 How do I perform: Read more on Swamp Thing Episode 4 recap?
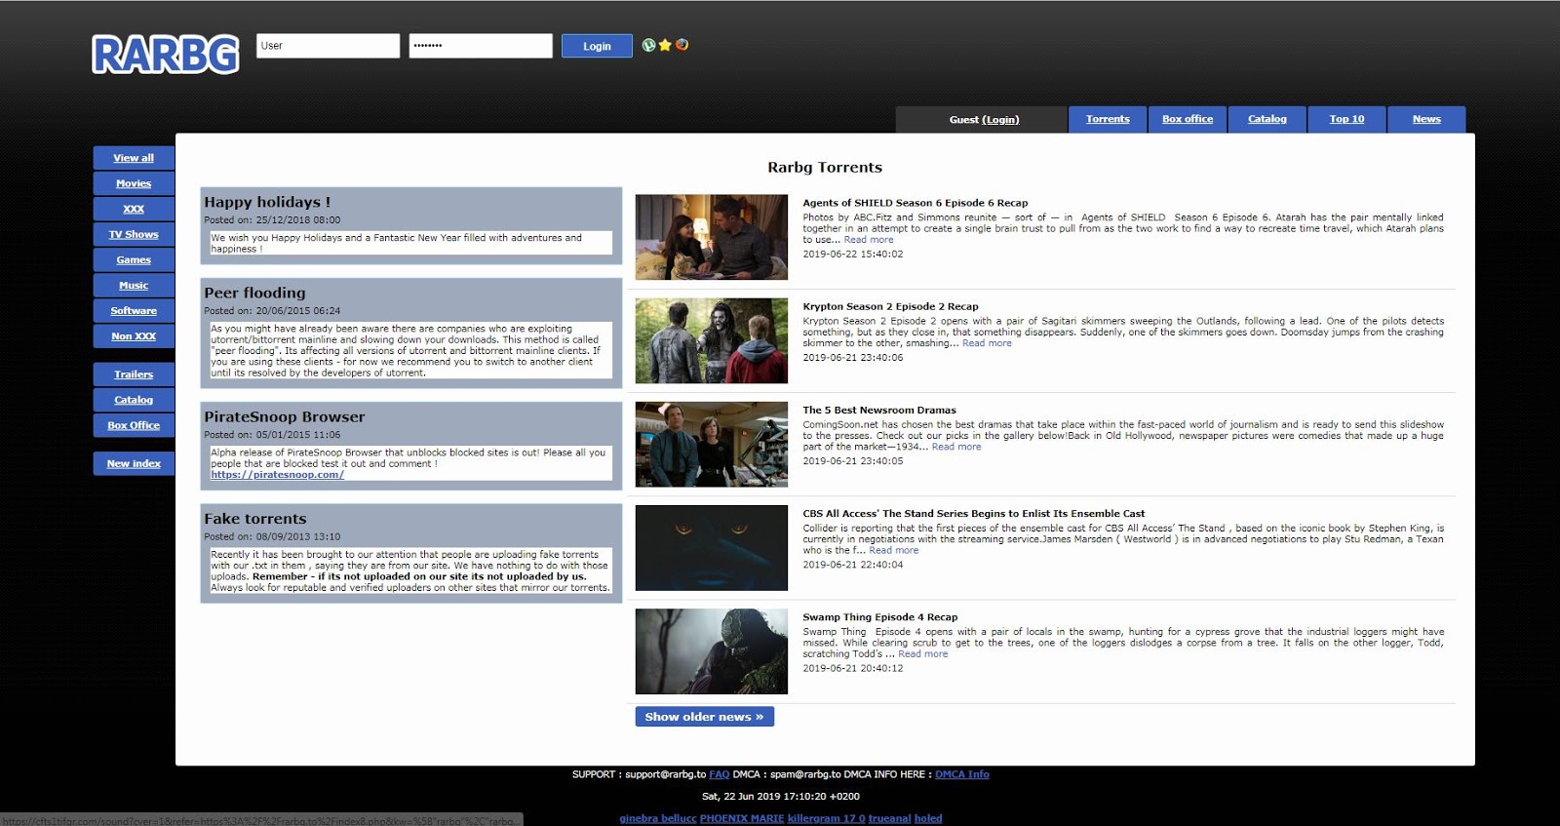[922, 653]
